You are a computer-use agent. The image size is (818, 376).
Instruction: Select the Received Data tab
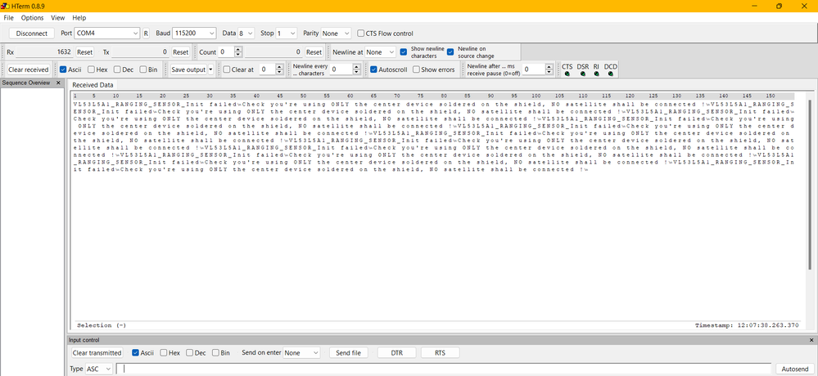[x=93, y=85]
